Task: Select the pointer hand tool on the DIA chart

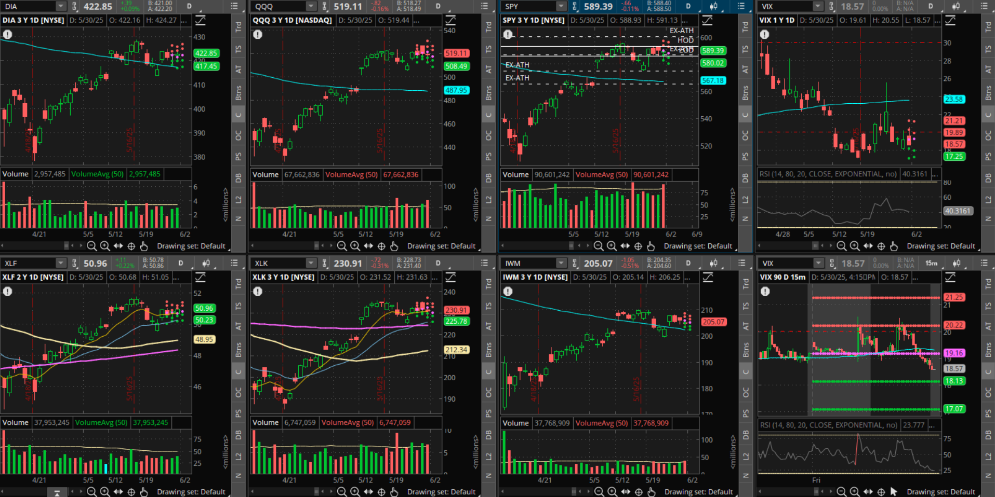Action: 144,246
